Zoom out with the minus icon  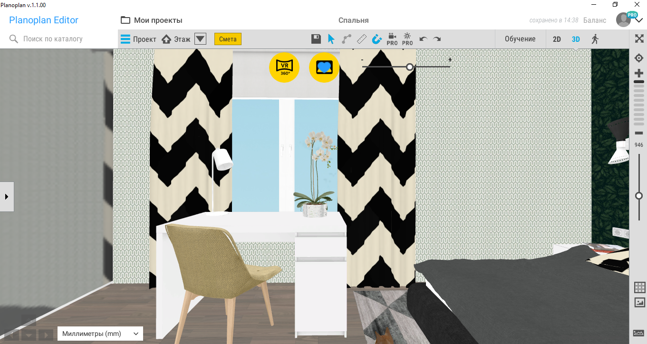click(x=639, y=133)
